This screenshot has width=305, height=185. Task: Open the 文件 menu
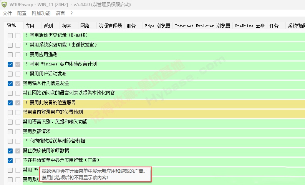point(7,13)
